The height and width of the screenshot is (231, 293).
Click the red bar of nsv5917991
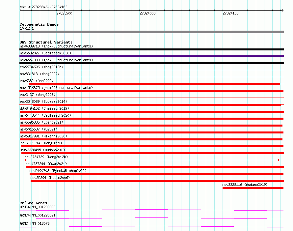point(151,139)
